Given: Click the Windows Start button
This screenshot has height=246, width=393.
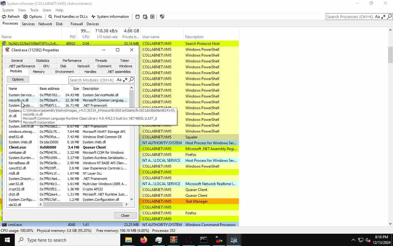Looking at the screenshot, I should [x=7, y=240].
